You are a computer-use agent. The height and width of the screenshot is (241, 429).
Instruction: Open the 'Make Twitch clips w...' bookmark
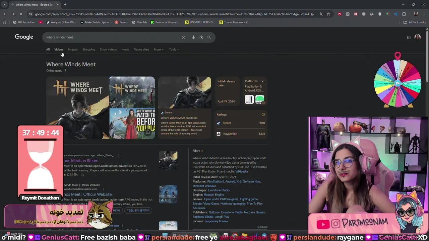click(96, 22)
